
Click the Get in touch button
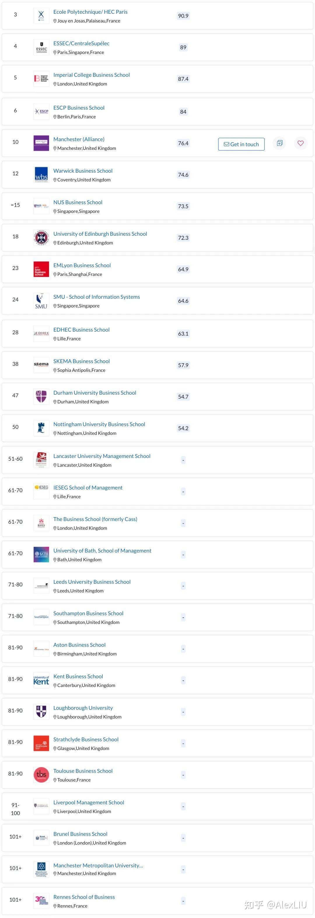pos(241,144)
